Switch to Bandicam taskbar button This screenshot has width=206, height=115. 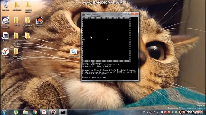point(53,112)
